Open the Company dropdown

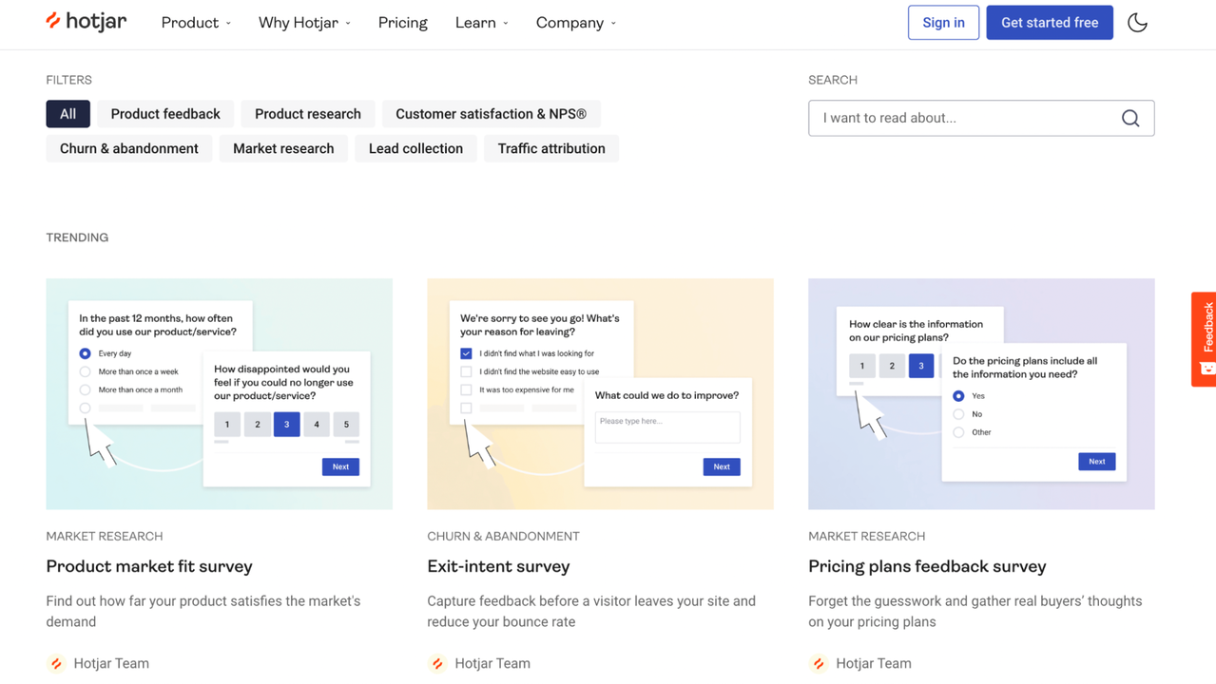pyautogui.click(x=575, y=23)
